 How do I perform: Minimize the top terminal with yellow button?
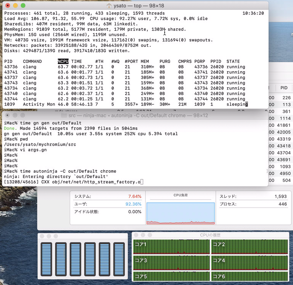(15, 6)
